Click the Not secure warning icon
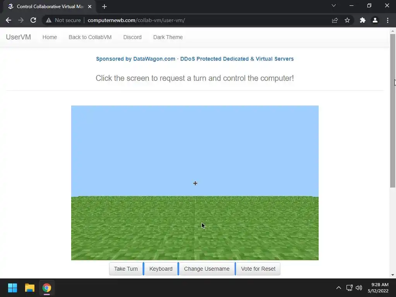 click(48, 20)
